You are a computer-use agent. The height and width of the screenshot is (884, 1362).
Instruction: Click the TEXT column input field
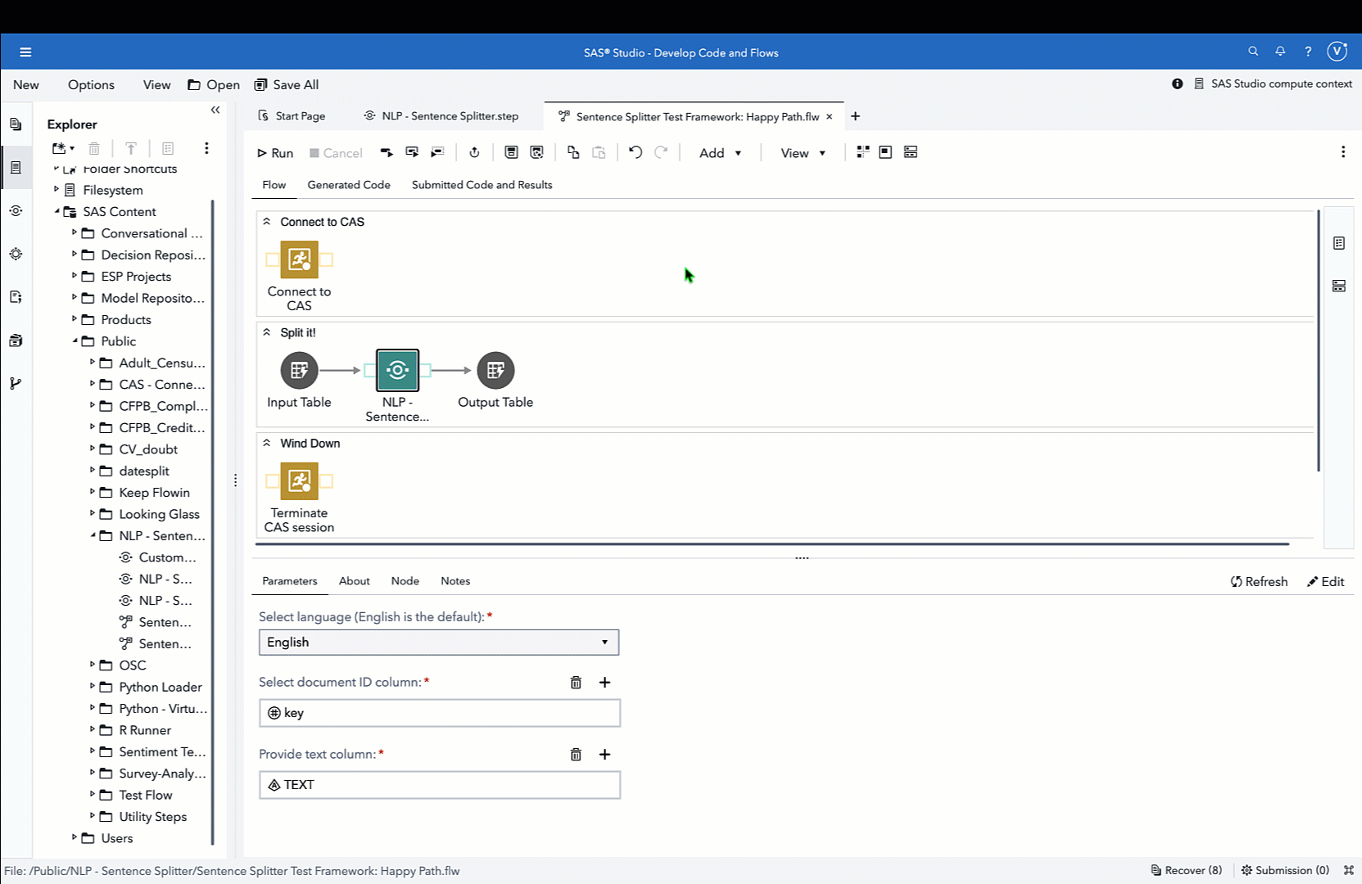[440, 785]
